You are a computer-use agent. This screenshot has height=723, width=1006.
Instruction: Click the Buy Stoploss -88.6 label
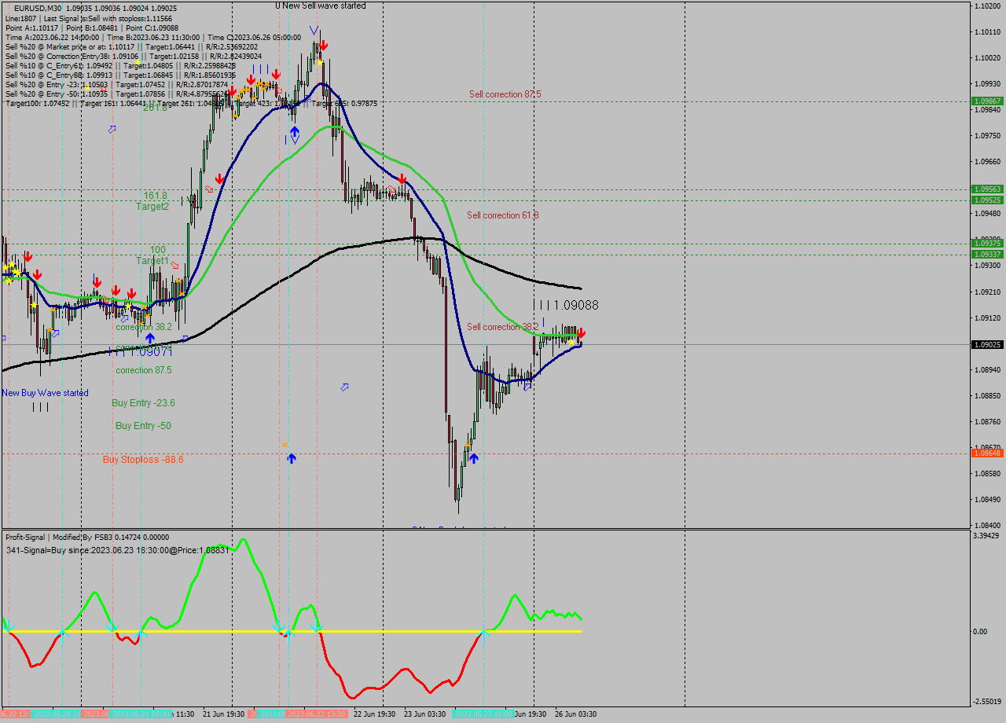[x=141, y=460]
